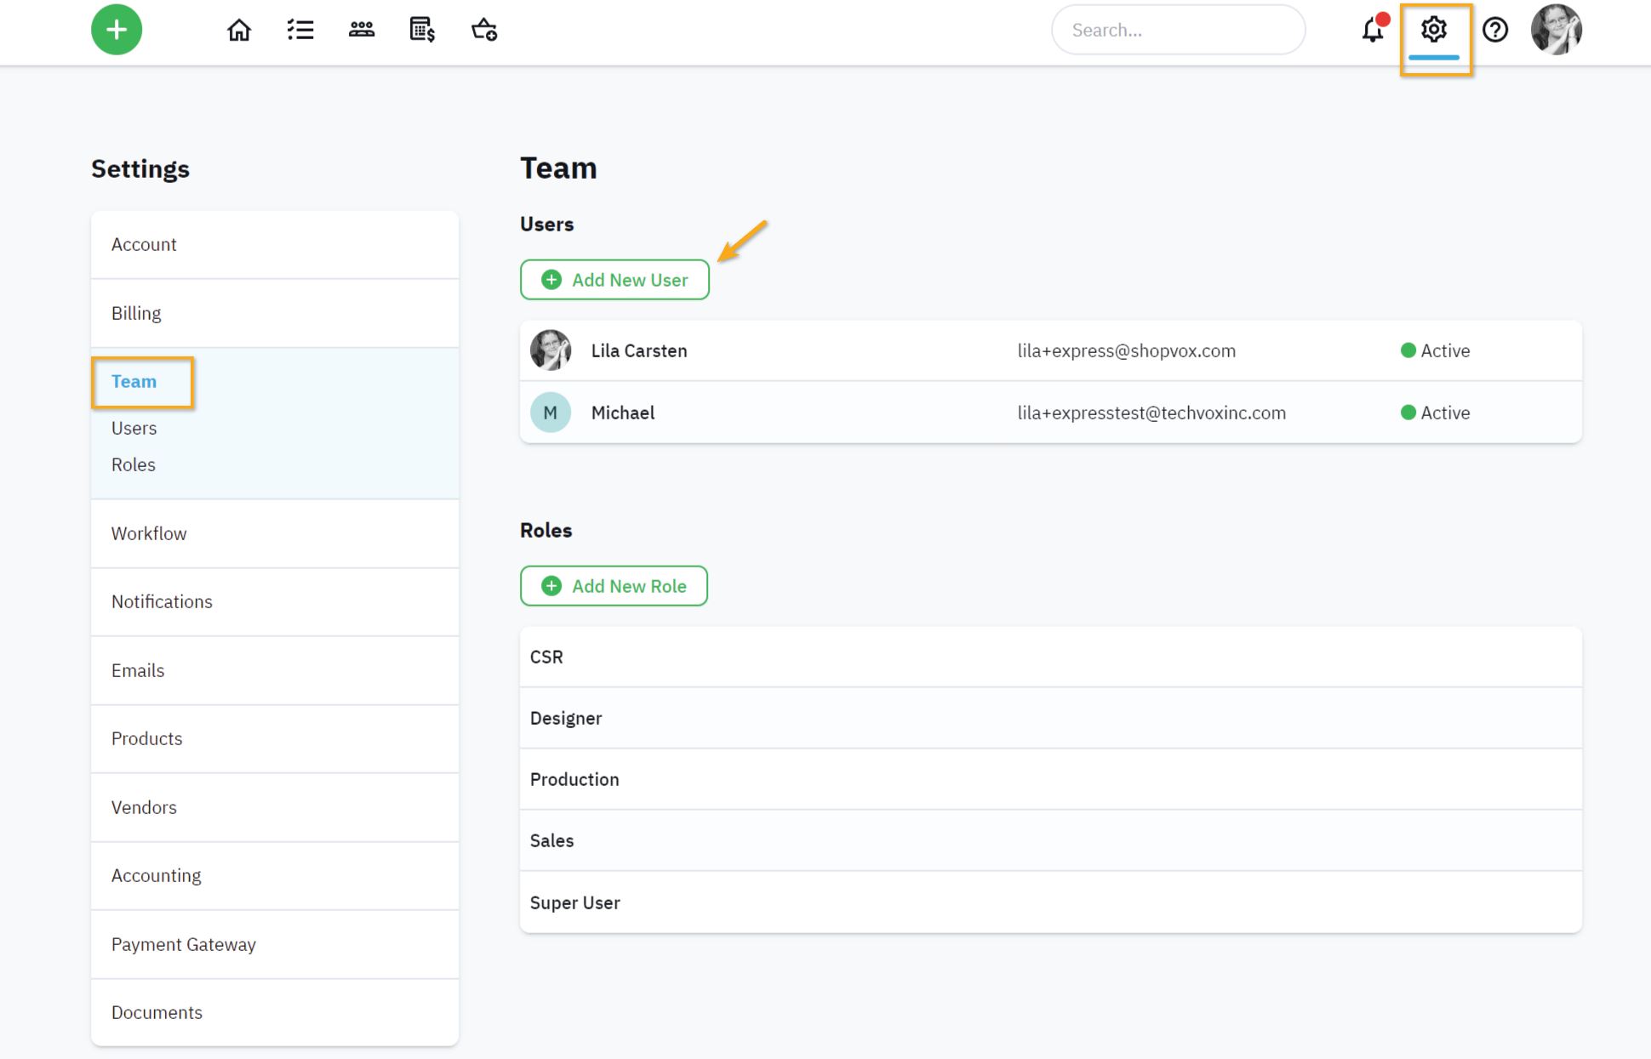
Task: Click the Add New User button
Action: [x=614, y=280]
